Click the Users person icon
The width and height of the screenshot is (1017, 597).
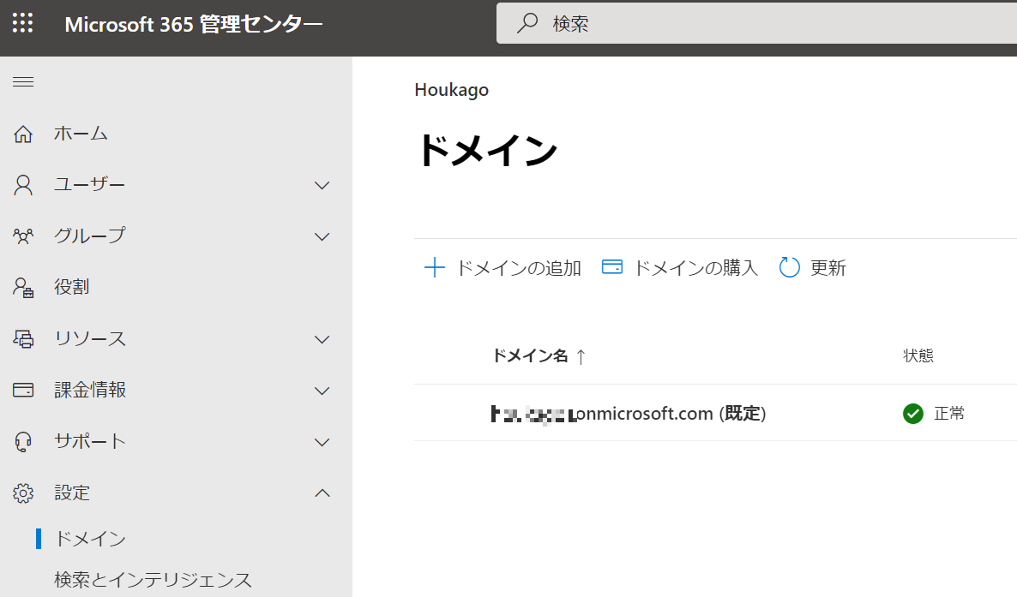click(x=23, y=185)
